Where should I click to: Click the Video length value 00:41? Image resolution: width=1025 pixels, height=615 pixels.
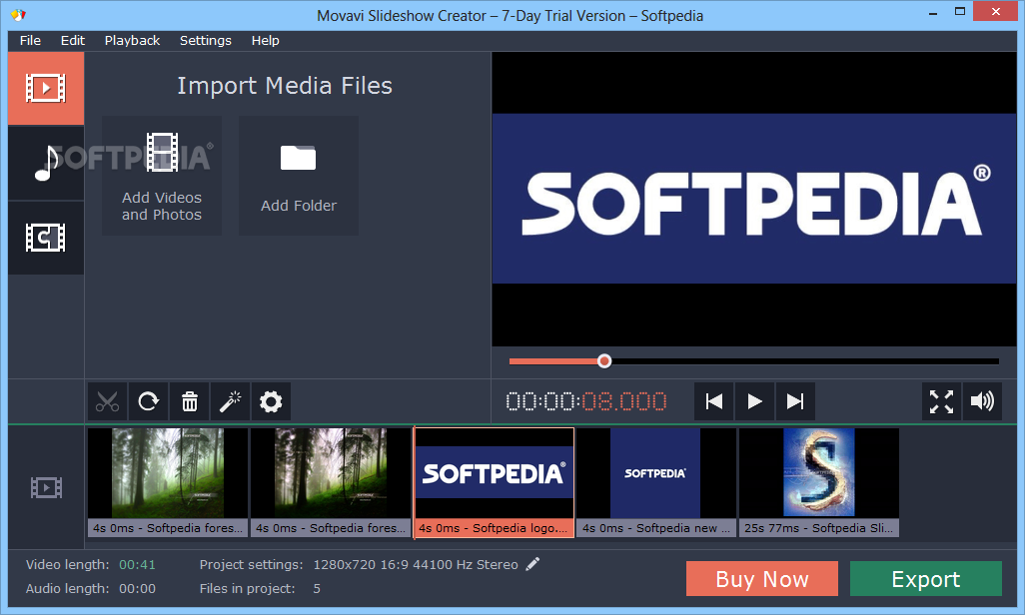pos(137,565)
